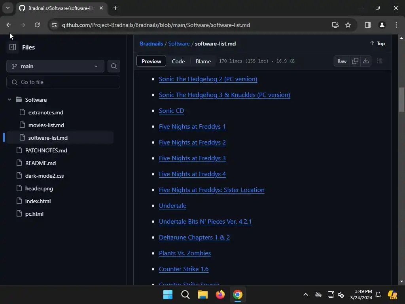Open Software breadcrumb link
Viewport: 405px width, 304px height.
pyautogui.click(x=179, y=44)
